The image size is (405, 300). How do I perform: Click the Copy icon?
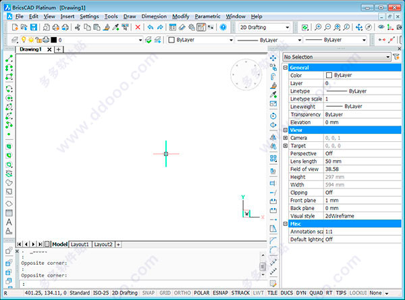(x=88, y=27)
